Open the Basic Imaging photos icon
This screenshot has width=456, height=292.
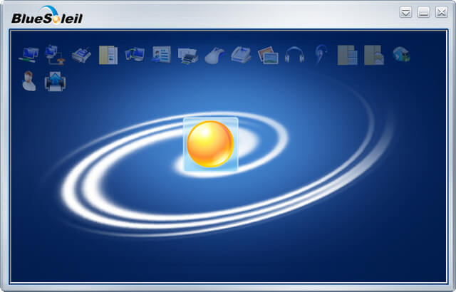[267, 54]
